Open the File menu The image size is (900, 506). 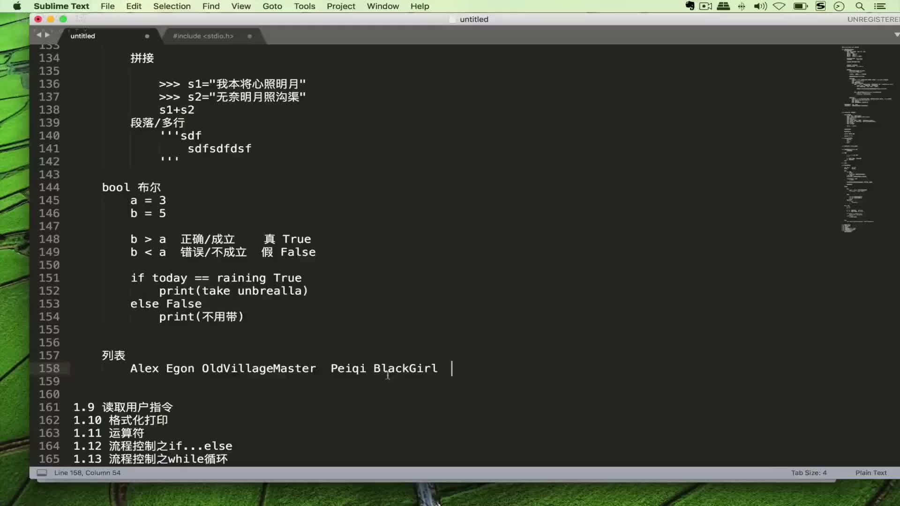pos(107,6)
